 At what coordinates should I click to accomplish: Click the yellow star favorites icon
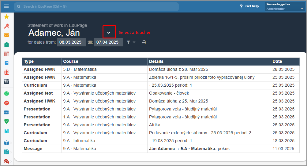[x=6, y=16]
